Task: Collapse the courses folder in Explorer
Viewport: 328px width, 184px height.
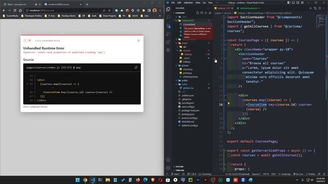Action: [187, 51]
